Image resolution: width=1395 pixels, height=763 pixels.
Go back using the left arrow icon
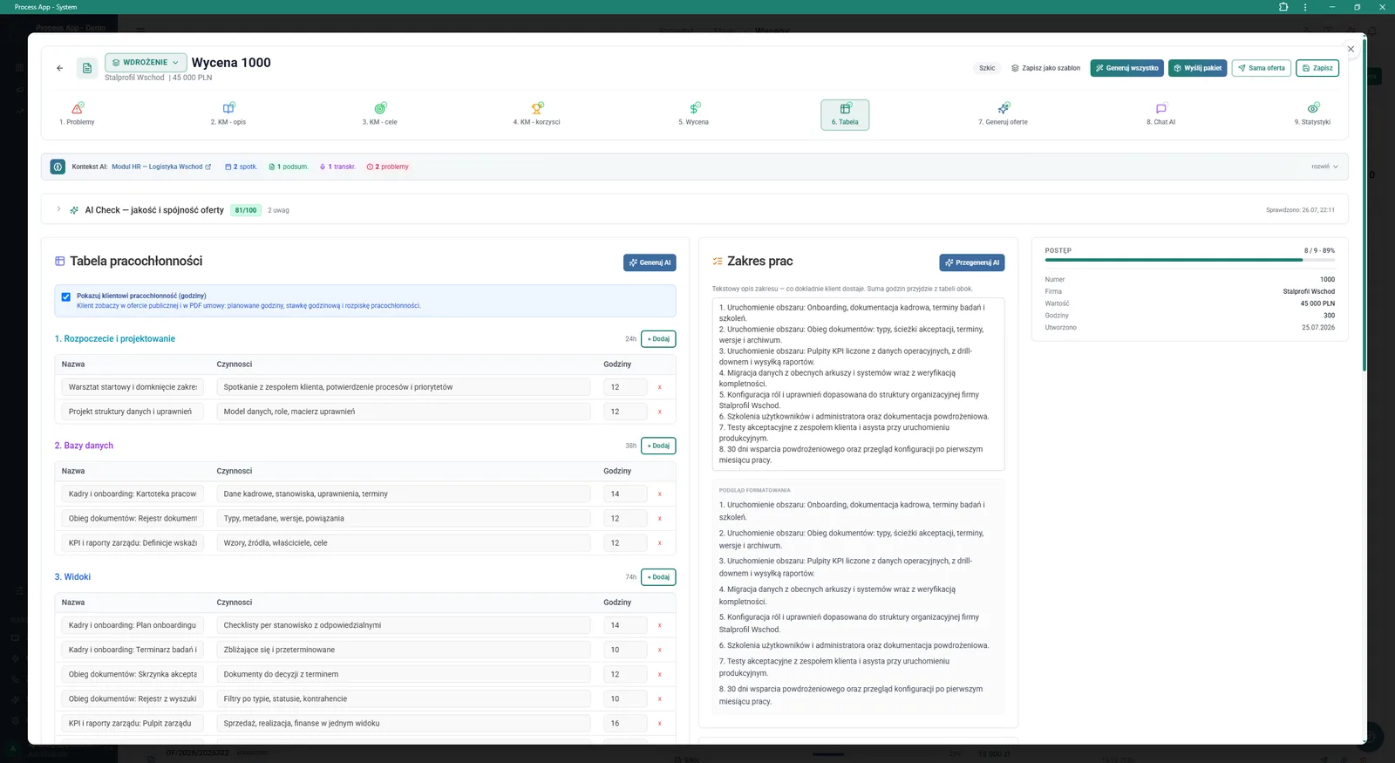tap(59, 68)
